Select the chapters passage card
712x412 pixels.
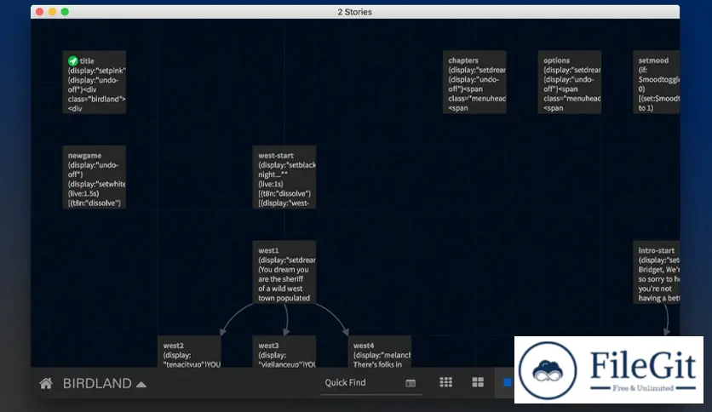474,82
